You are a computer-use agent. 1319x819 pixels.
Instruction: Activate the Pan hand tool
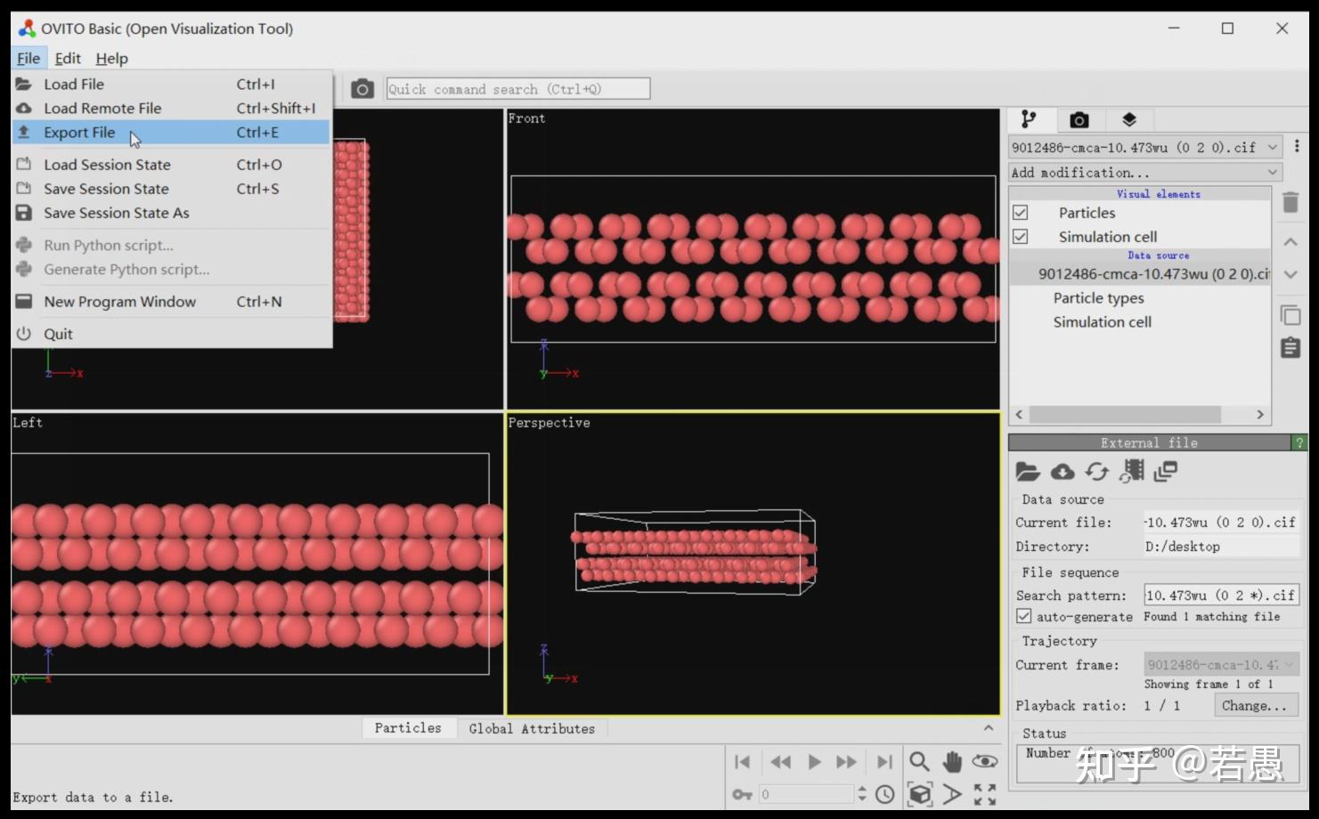952,762
